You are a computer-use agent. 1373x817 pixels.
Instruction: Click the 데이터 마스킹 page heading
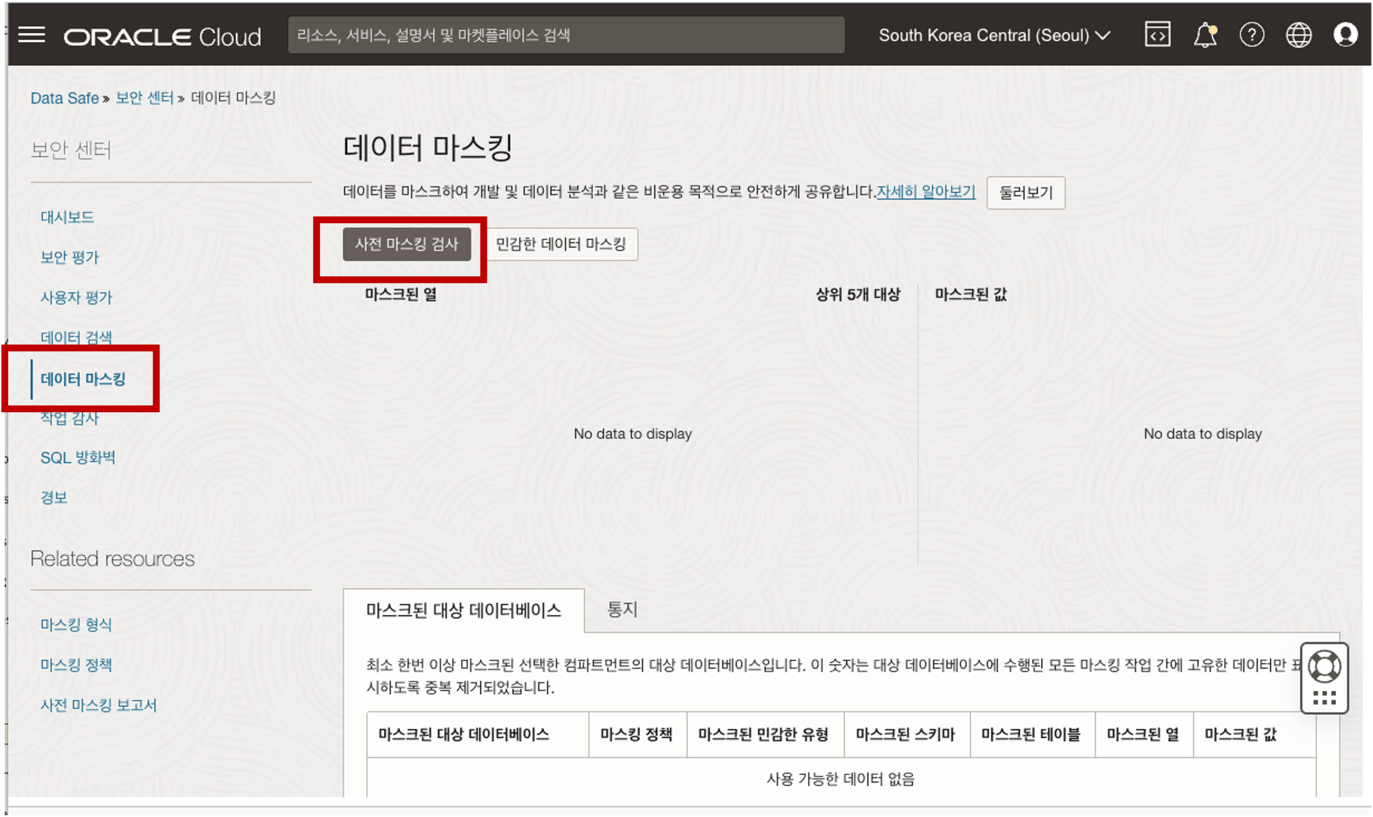(x=427, y=148)
